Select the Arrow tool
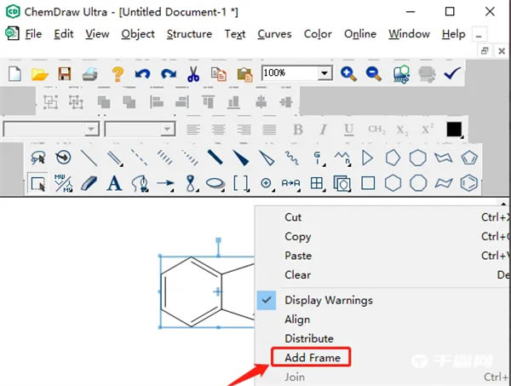The width and height of the screenshot is (511, 386). tap(165, 183)
